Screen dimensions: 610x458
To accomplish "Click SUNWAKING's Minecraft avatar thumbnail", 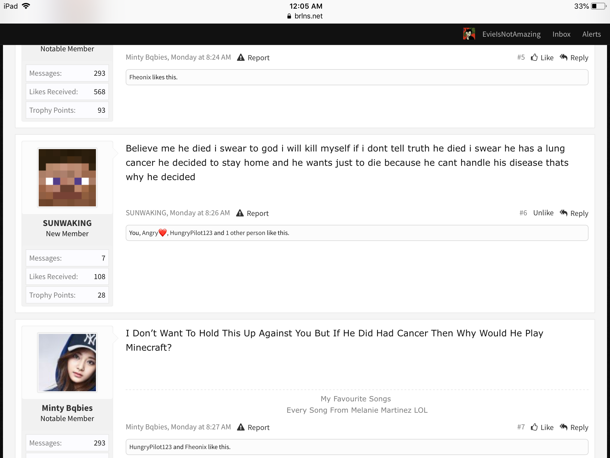I will point(67,178).
